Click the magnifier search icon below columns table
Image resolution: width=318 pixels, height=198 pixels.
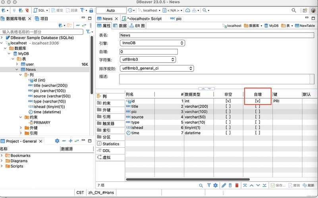point(201,185)
